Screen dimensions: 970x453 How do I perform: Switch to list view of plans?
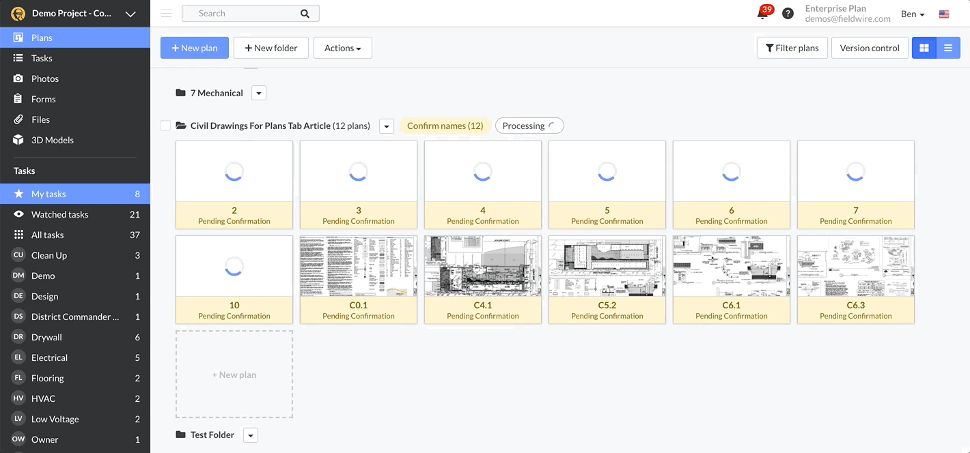[948, 48]
